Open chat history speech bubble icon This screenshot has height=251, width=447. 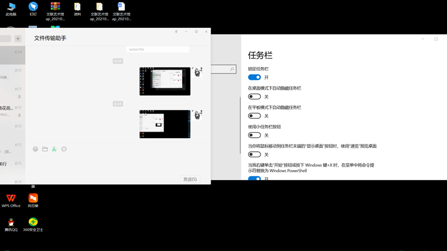click(64, 149)
